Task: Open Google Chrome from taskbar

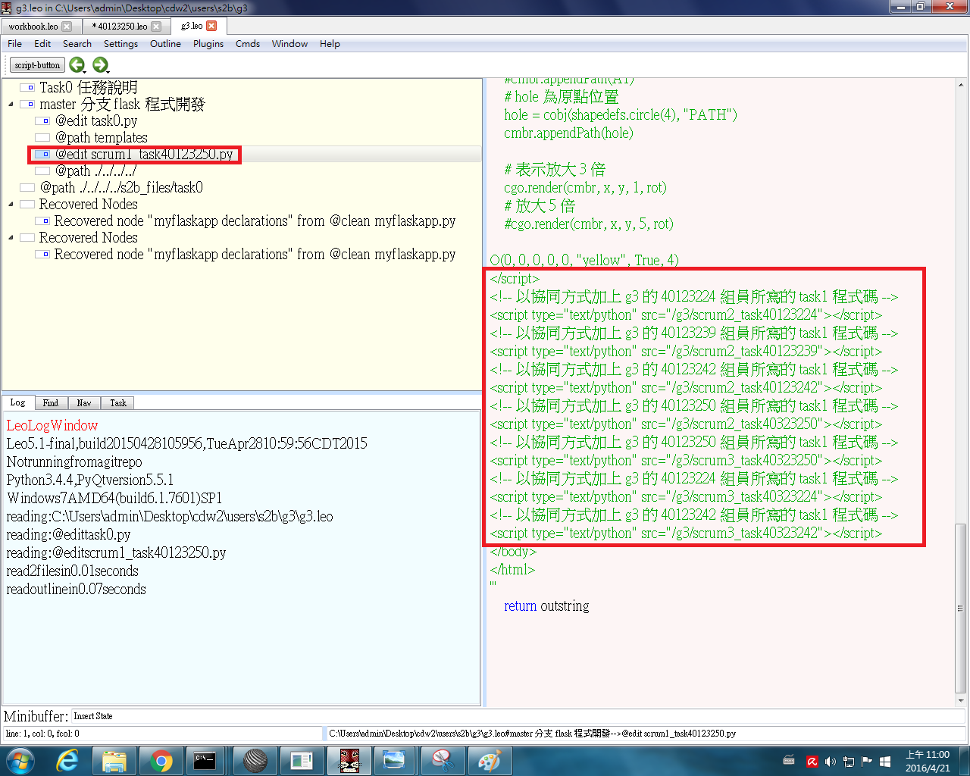Action: 161,761
